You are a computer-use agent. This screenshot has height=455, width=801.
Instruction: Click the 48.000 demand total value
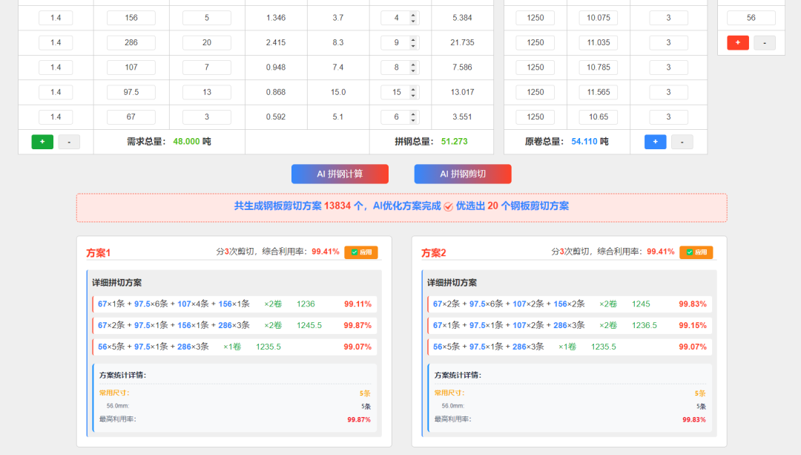pos(186,142)
